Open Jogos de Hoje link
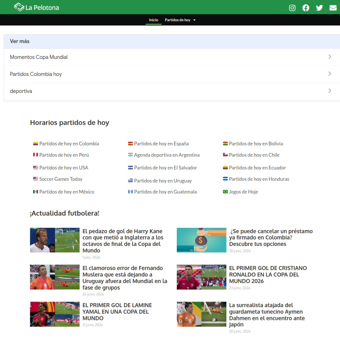Image resolution: width=340 pixels, height=340 pixels. coord(244,192)
